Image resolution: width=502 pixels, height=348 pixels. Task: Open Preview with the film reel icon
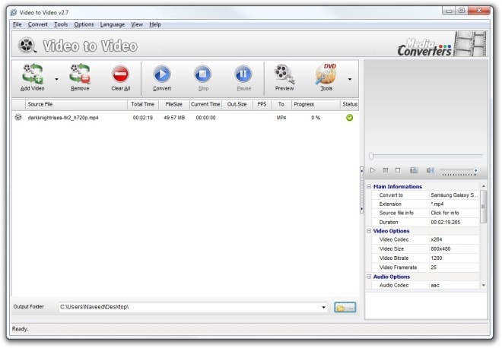284,74
